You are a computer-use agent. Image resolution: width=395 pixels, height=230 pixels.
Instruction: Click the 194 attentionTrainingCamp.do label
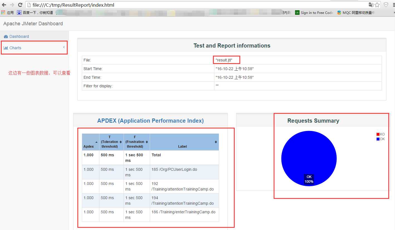pyautogui.click(x=183, y=201)
